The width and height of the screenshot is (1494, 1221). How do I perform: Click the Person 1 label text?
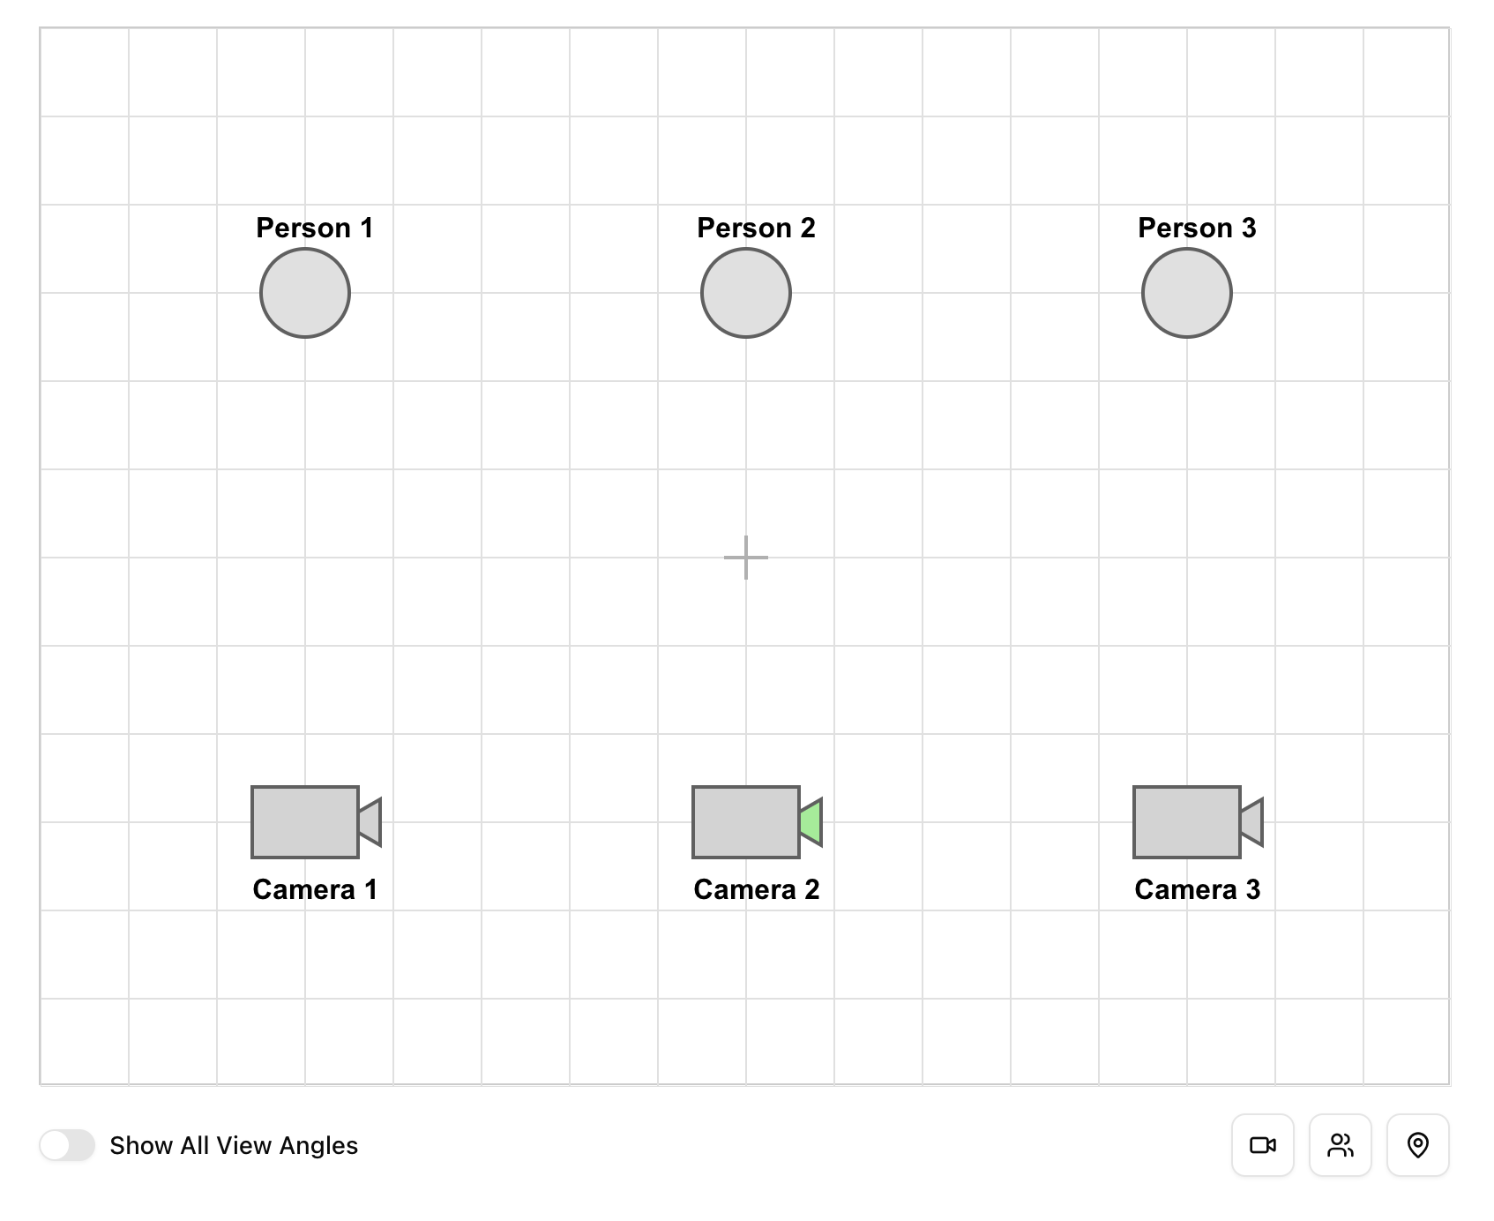pos(315,228)
